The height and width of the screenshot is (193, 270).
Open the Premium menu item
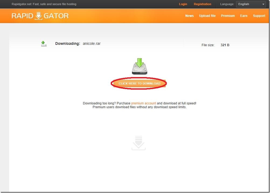pos(228,16)
